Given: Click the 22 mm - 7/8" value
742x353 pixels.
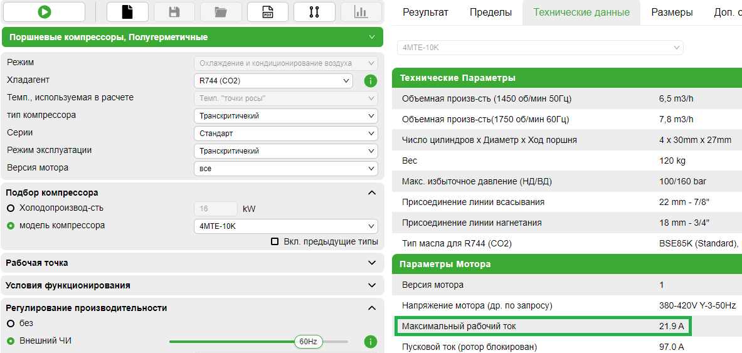Looking at the screenshot, I should 684,202.
